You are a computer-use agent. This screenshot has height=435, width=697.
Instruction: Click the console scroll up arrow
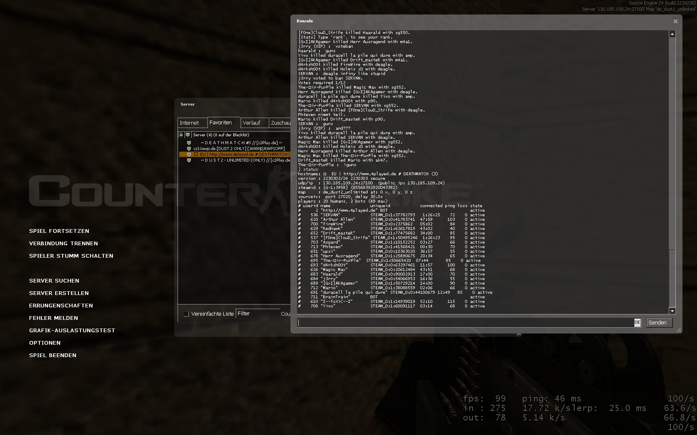coord(672,34)
